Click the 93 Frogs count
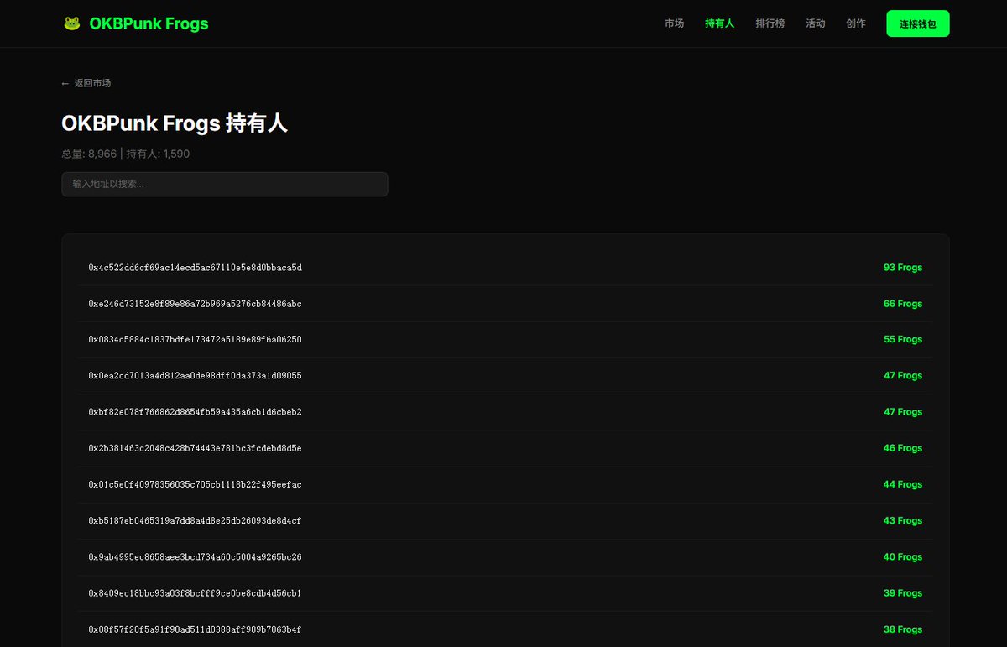 tap(902, 268)
